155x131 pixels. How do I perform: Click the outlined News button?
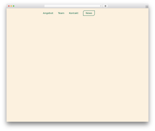pyautogui.click(x=89, y=13)
